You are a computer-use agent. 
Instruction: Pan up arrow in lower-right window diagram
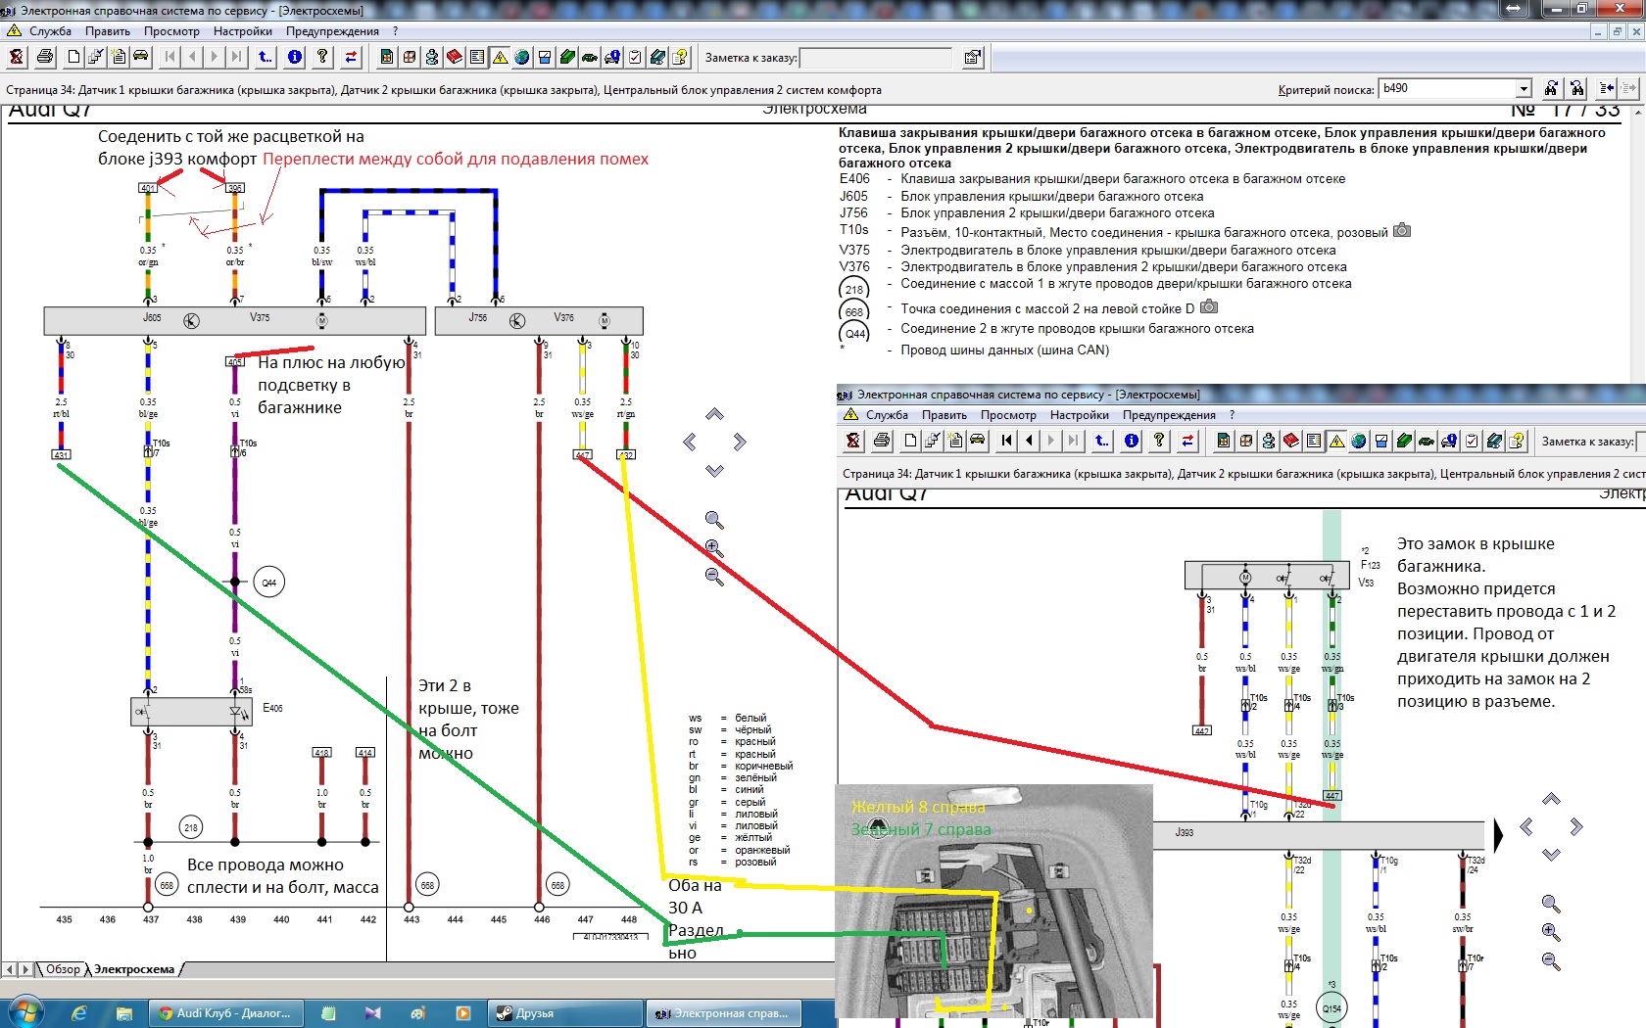pos(1551,799)
